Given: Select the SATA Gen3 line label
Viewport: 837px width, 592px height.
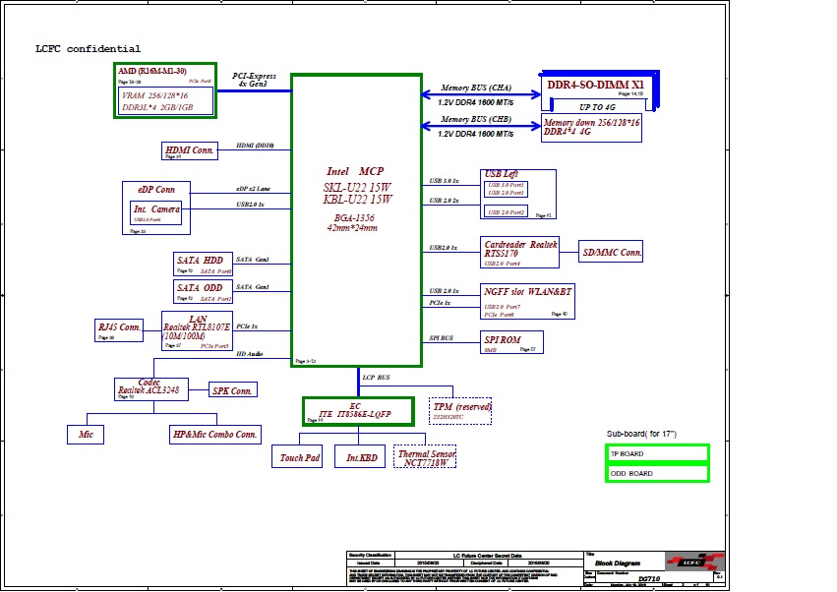Looking at the screenshot, I should pos(253,260).
